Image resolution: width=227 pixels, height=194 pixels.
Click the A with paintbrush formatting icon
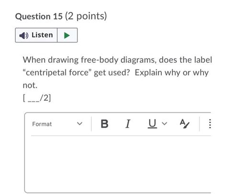(x=184, y=124)
